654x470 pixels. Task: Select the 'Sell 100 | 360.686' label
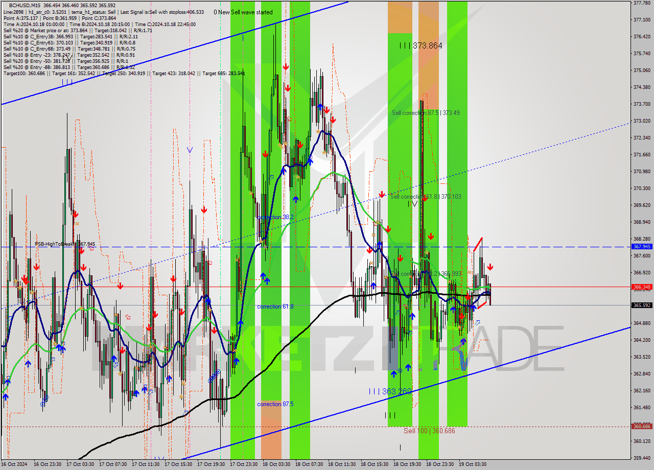pyautogui.click(x=429, y=431)
